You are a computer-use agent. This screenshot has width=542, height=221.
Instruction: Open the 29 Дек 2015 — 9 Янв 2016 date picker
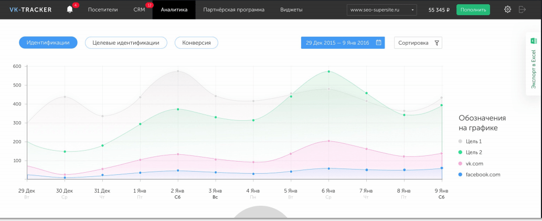pos(343,43)
